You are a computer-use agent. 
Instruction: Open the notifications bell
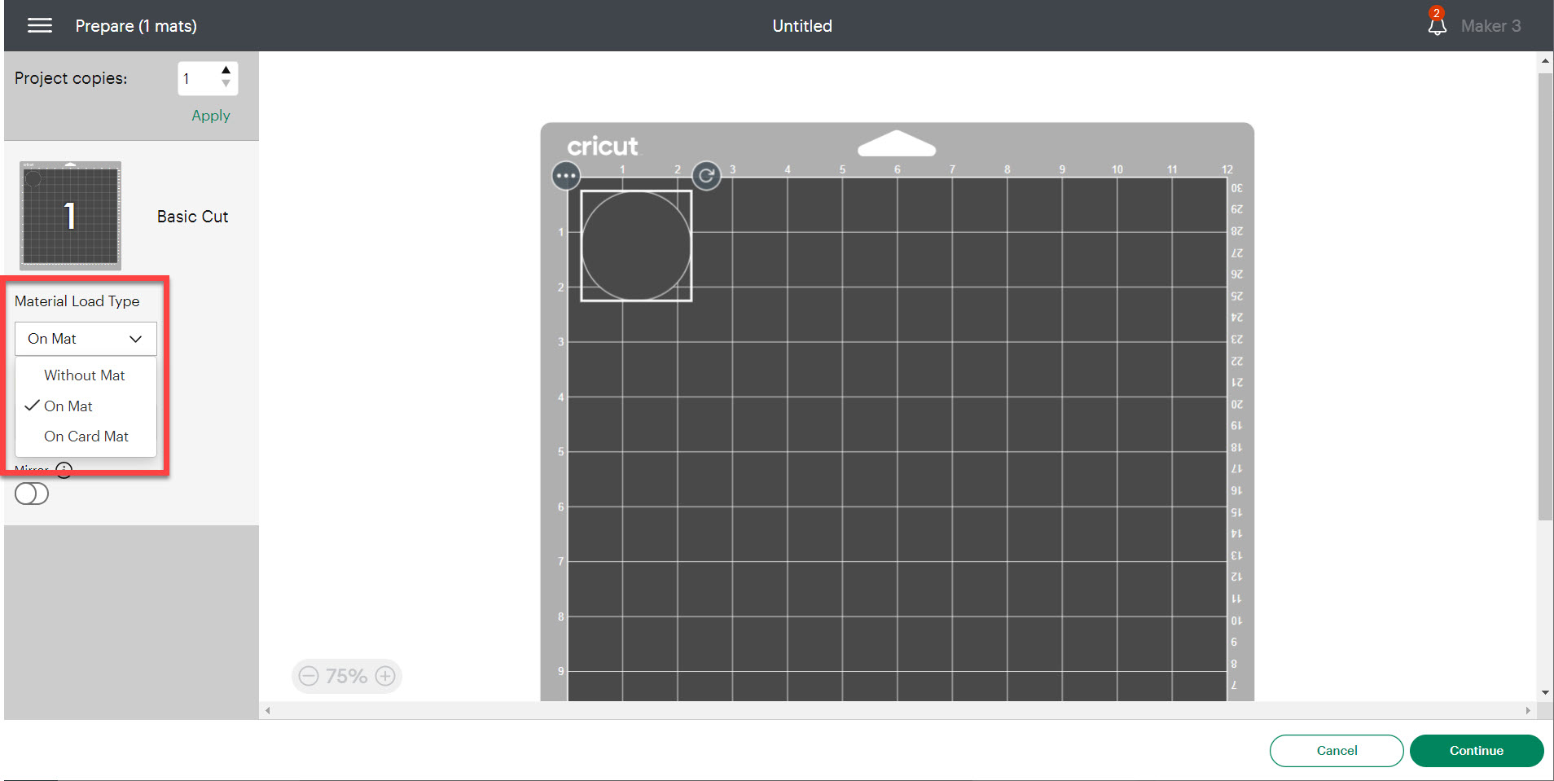1436,25
